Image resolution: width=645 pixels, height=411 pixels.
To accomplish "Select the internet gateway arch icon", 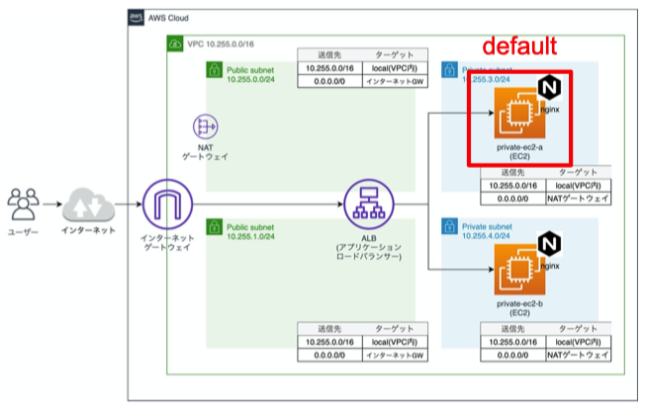I will [167, 205].
